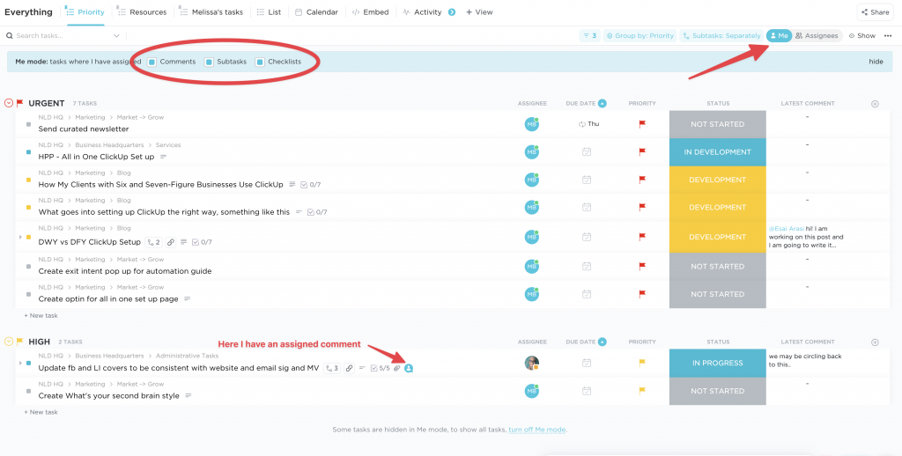Click yellow priority flag for Update fb task
Screen dimensions: 902x456
pos(642,363)
